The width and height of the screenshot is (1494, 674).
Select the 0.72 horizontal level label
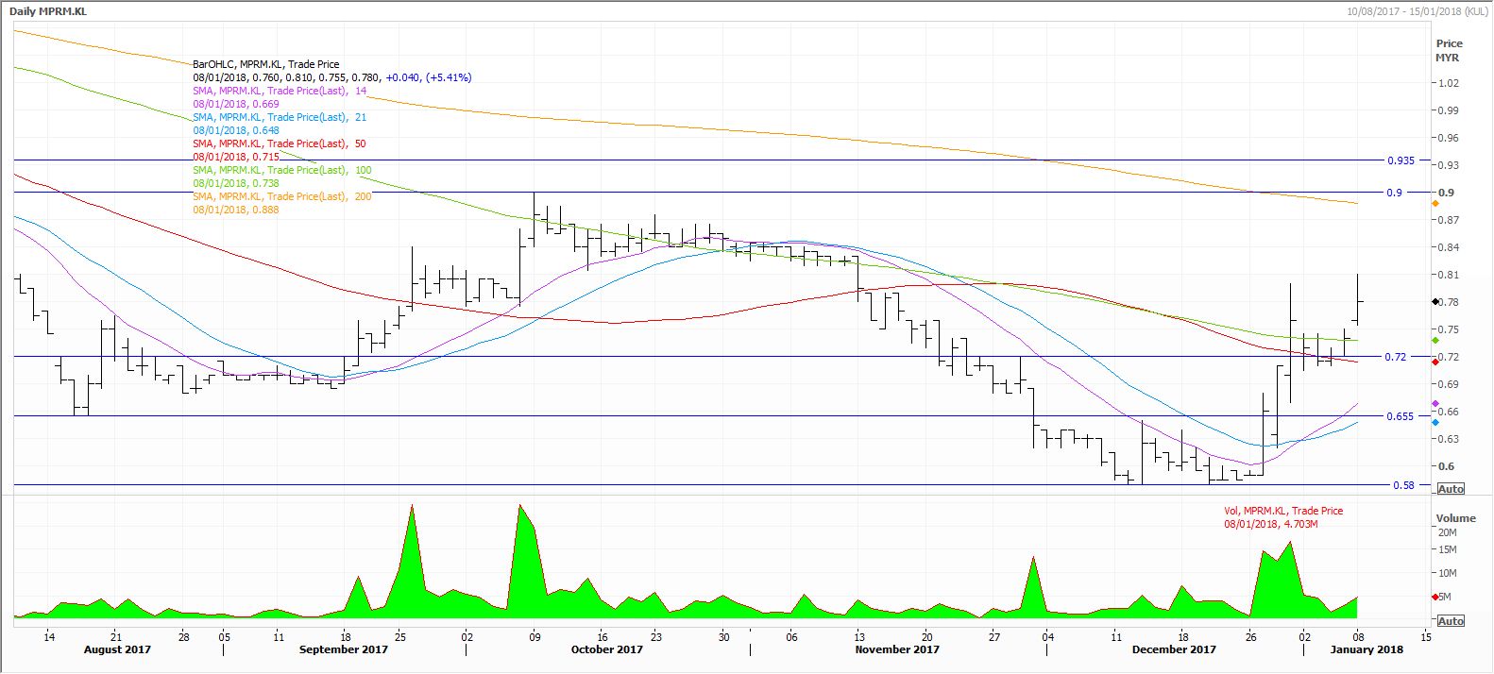[x=1395, y=357]
